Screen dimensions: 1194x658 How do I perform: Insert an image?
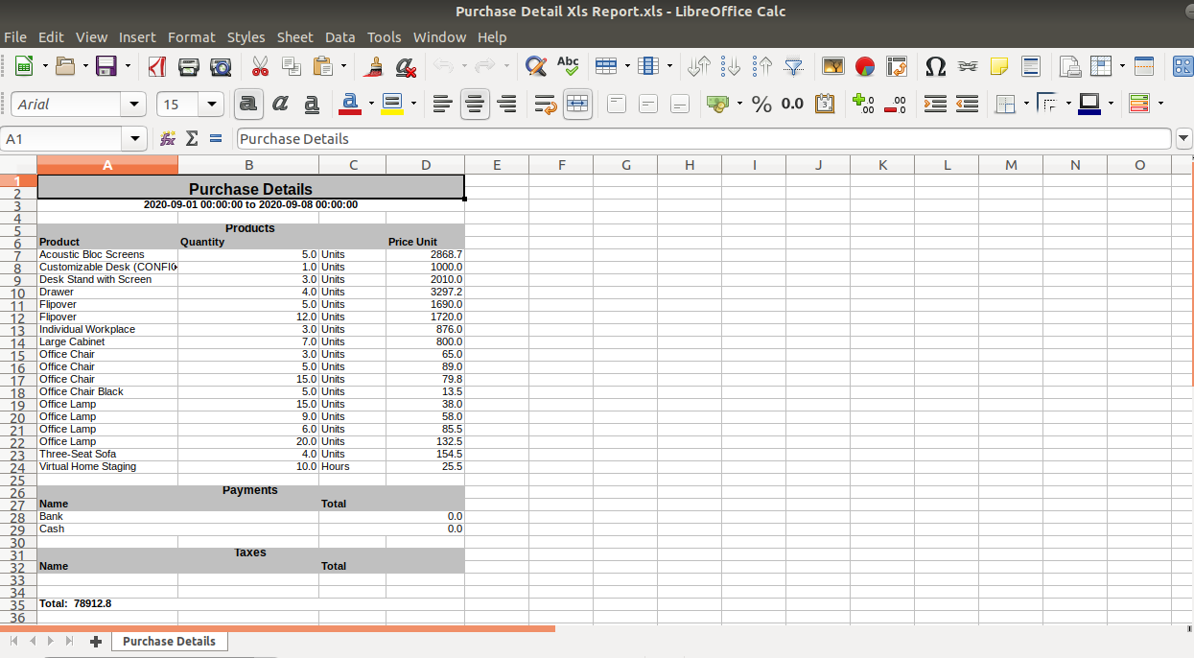coord(833,66)
